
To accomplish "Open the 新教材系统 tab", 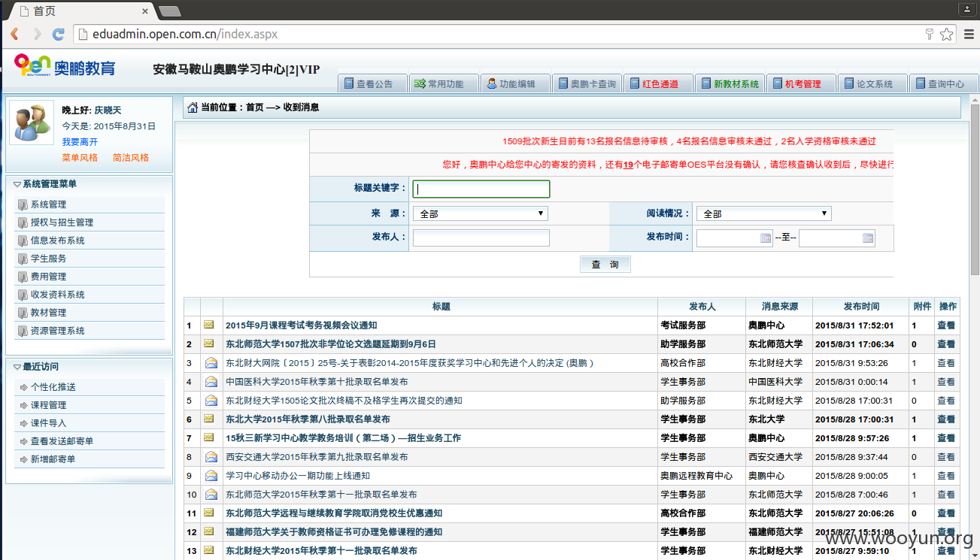I will (730, 83).
